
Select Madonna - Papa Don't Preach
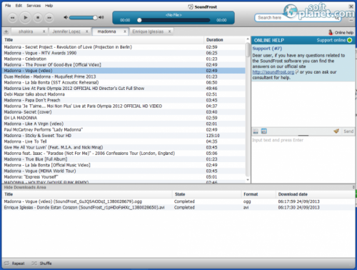pyautogui.click(x=124, y=100)
